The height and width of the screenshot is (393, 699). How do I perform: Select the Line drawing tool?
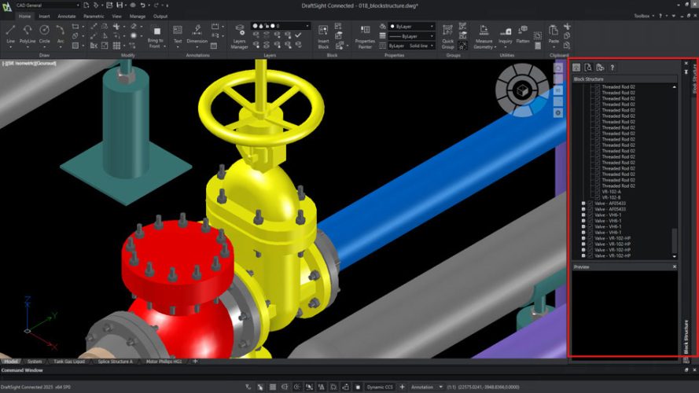pos(11,35)
